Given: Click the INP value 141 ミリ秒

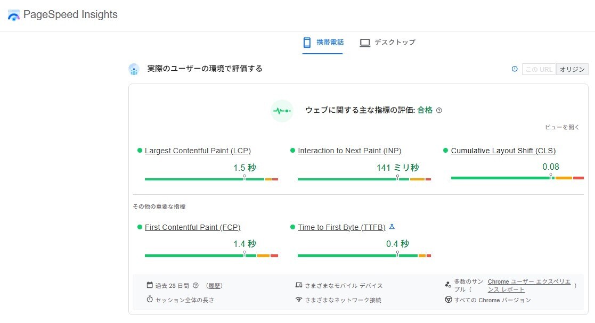Looking at the screenshot, I should click(x=398, y=168).
